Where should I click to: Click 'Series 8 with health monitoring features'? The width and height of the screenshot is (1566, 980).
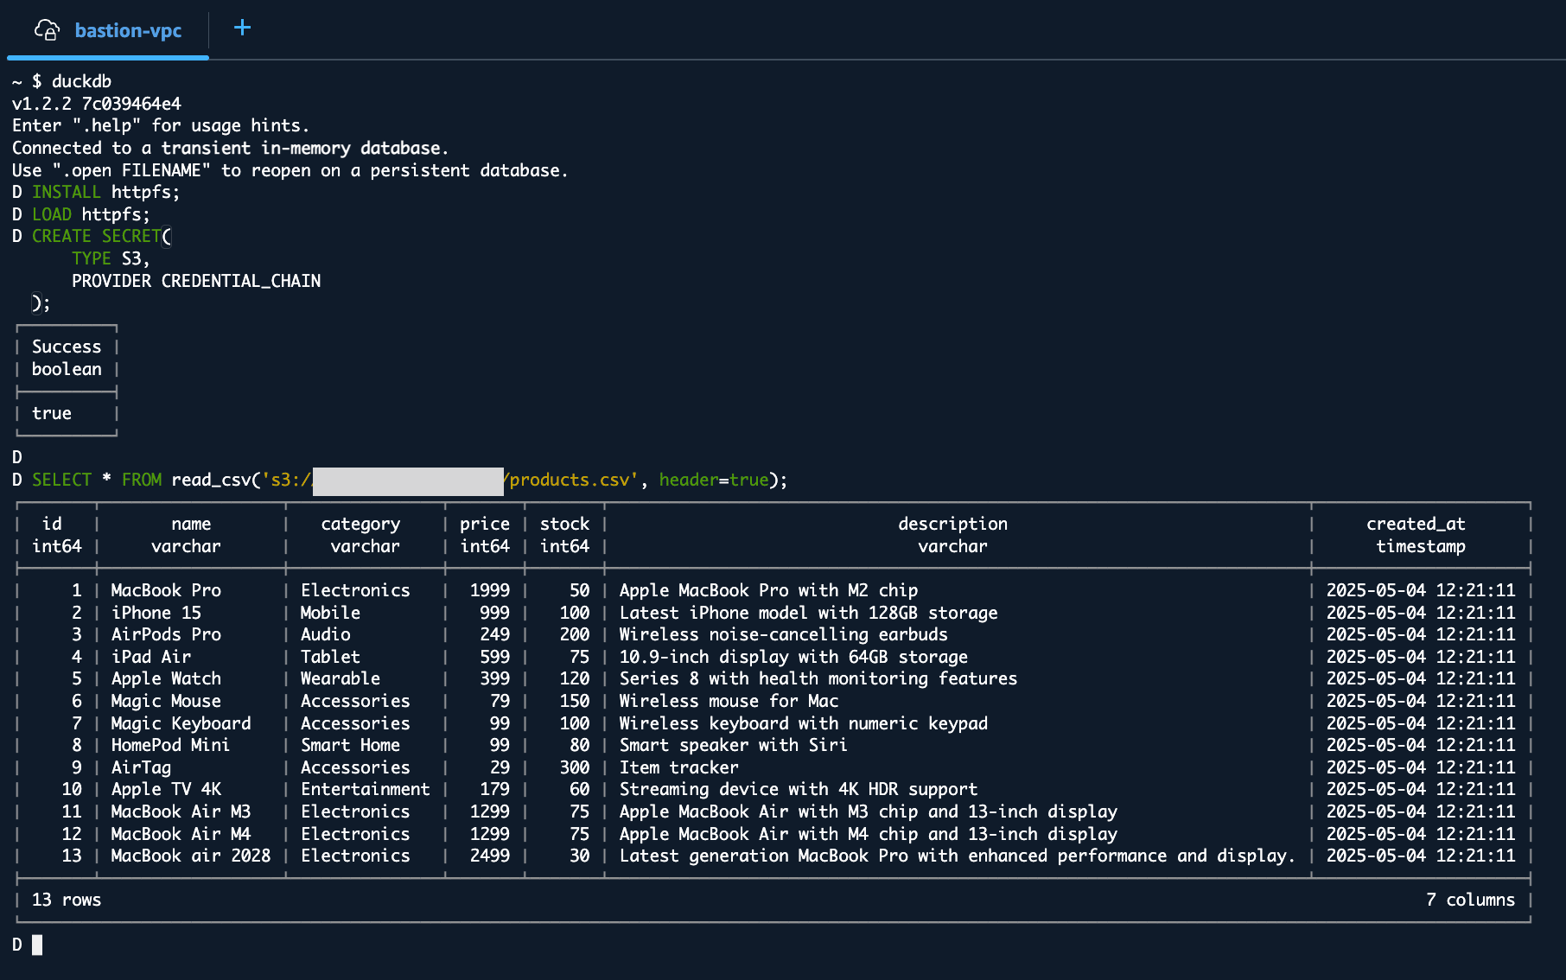point(818,678)
